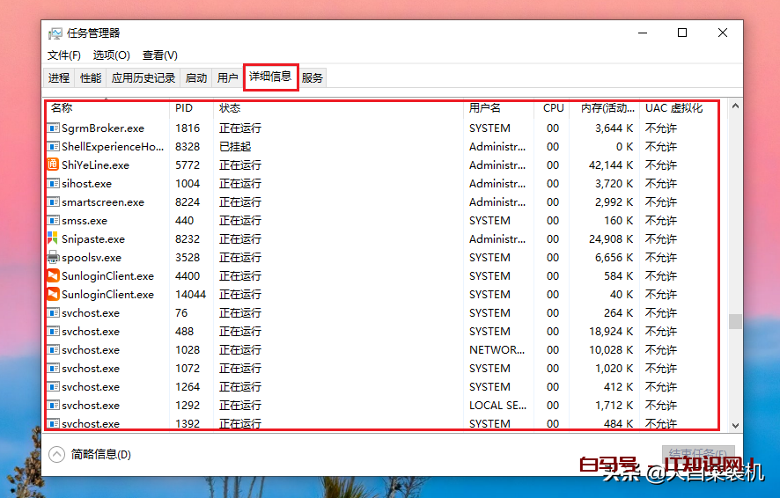The image size is (780, 498).
Task: Open the 查看(V) menu
Action: [x=159, y=55]
